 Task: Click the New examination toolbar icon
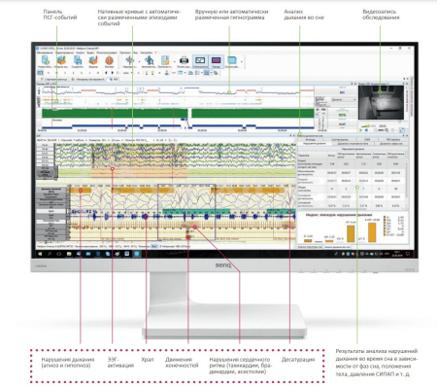46,61
